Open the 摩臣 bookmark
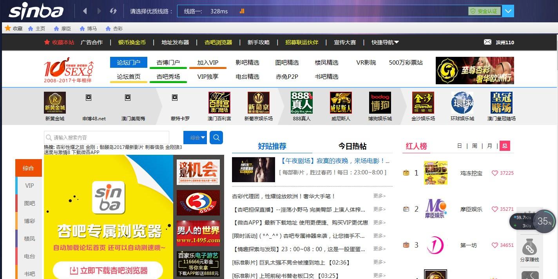The image size is (558, 279). click(x=62, y=29)
